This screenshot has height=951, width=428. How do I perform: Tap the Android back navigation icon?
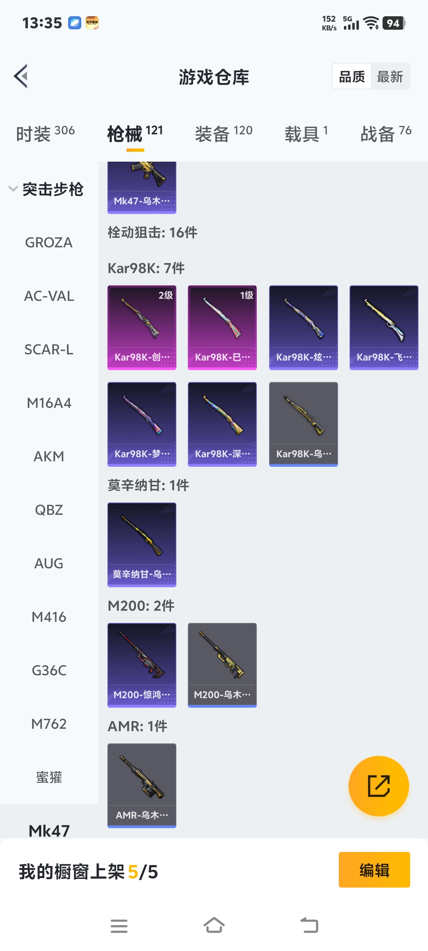(309, 926)
